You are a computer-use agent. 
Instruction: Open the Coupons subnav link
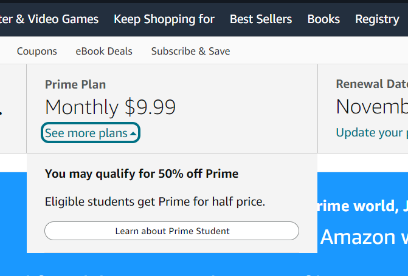(37, 51)
